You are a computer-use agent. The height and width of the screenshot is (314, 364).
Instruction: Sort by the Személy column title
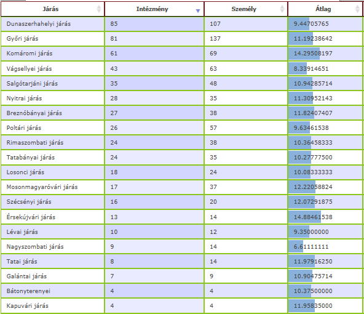[x=243, y=9]
